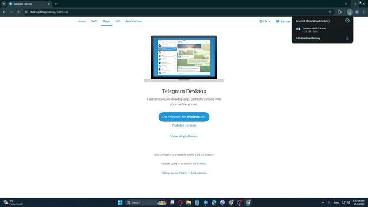The image size is (368, 207).
Task: Open Microsoft Edge from the taskbar
Action: pyautogui.click(x=214, y=202)
